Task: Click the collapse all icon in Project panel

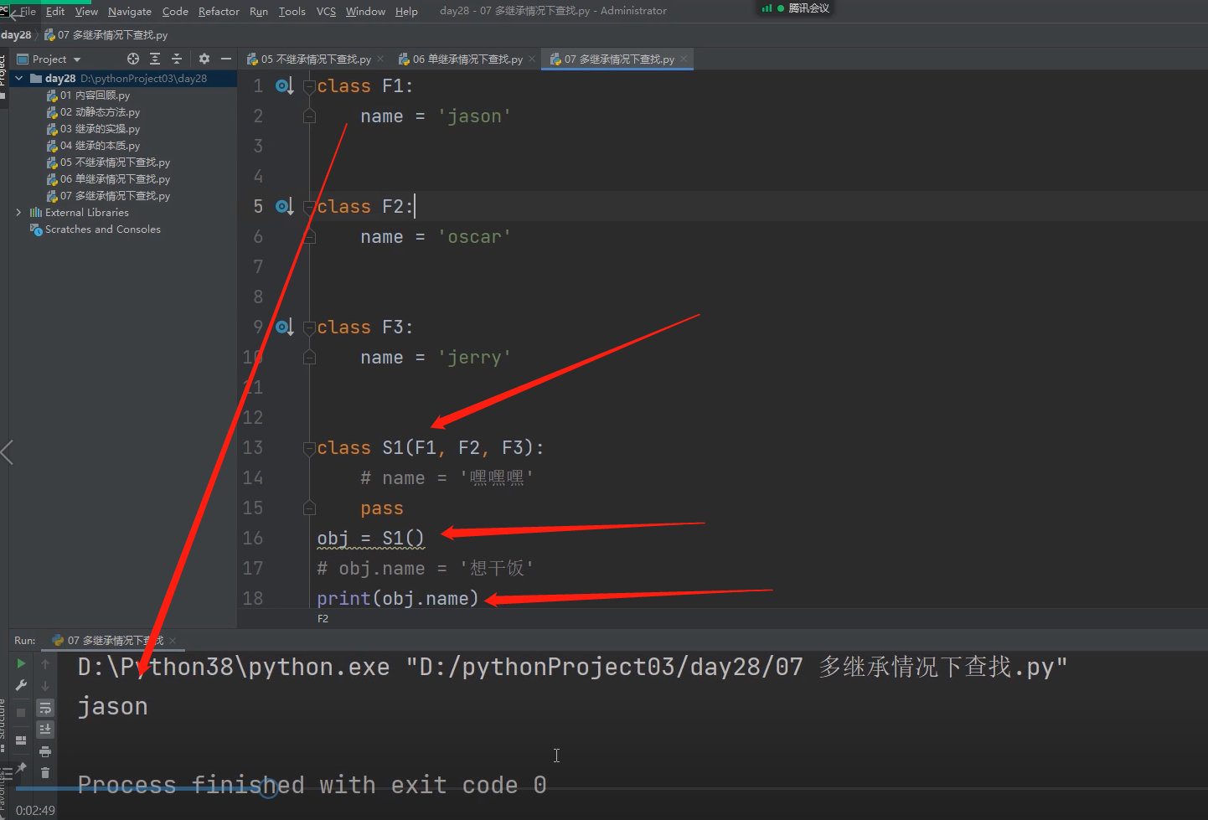Action: click(177, 59)
